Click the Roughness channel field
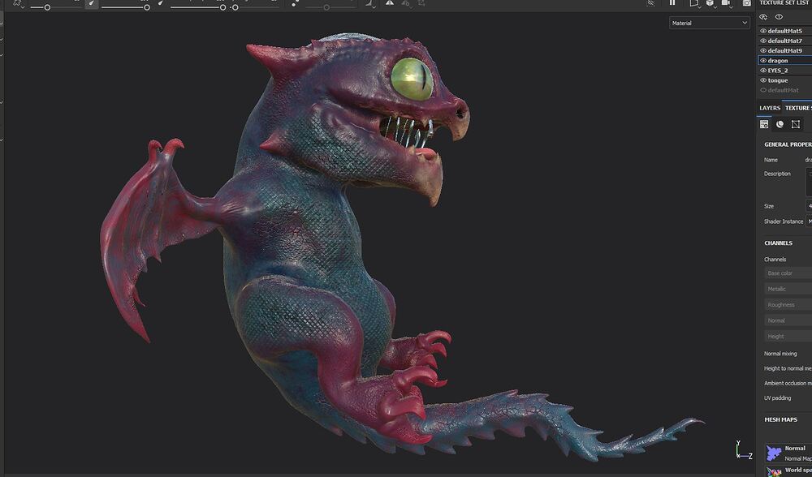This screenshot has height=477, width=812. pyautogui.click(x=788, y=305)
